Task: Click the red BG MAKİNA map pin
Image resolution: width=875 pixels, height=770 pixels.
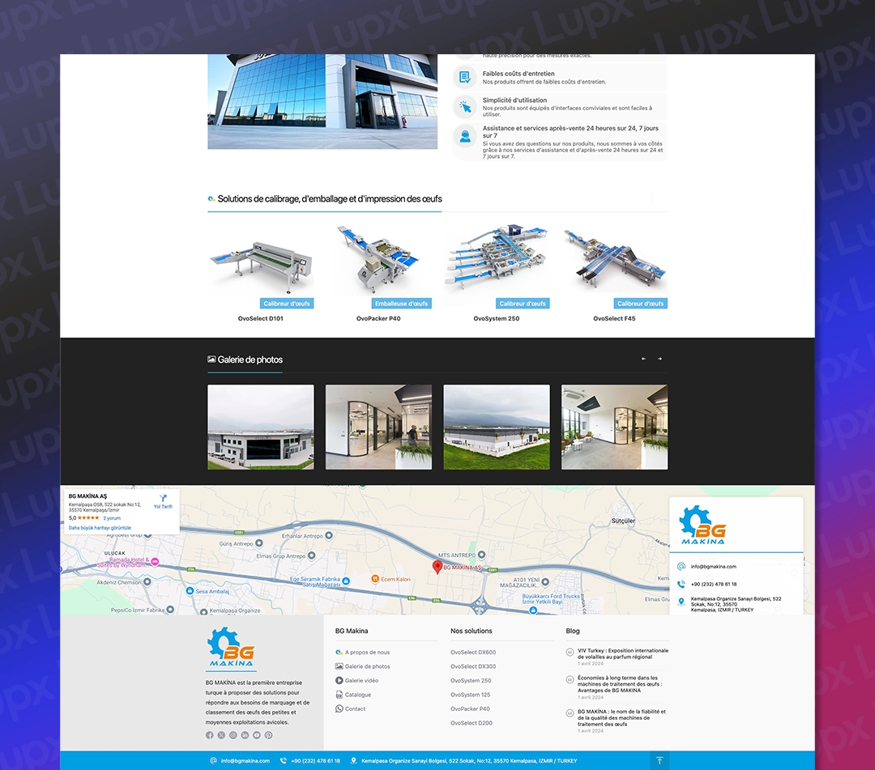Action: (x=437, y=568)
